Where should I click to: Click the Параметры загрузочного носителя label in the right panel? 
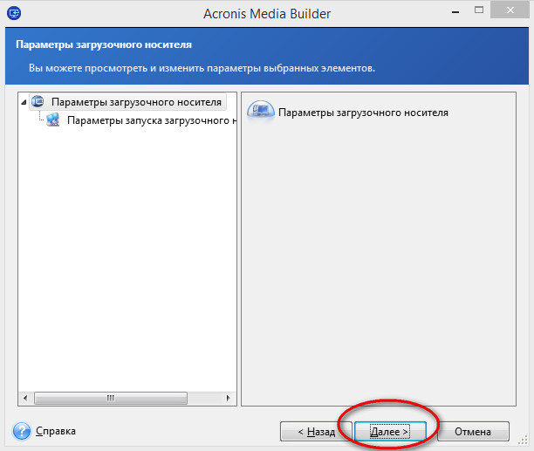pos(363,113)
